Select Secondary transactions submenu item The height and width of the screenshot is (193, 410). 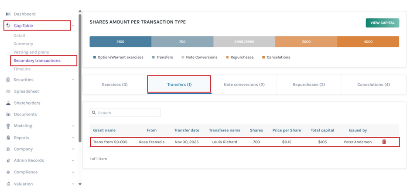pyautogui.click(x=37, y=61)
